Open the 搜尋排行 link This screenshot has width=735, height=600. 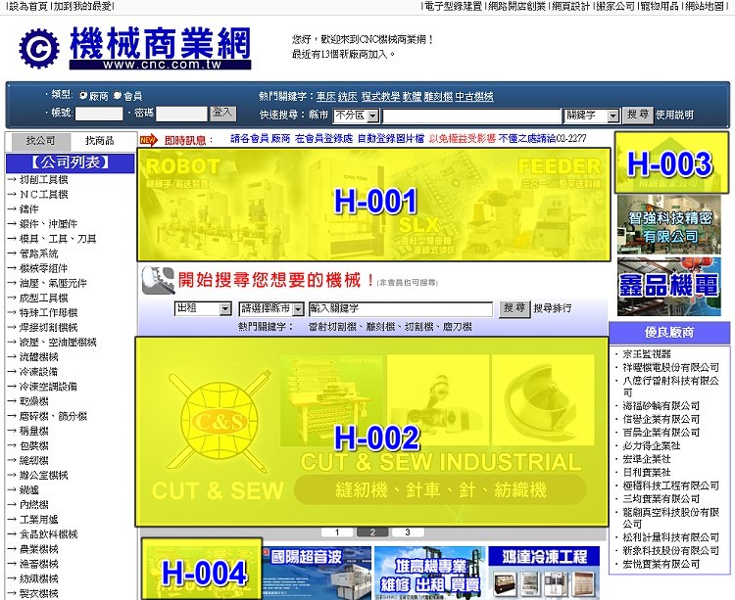553,308
